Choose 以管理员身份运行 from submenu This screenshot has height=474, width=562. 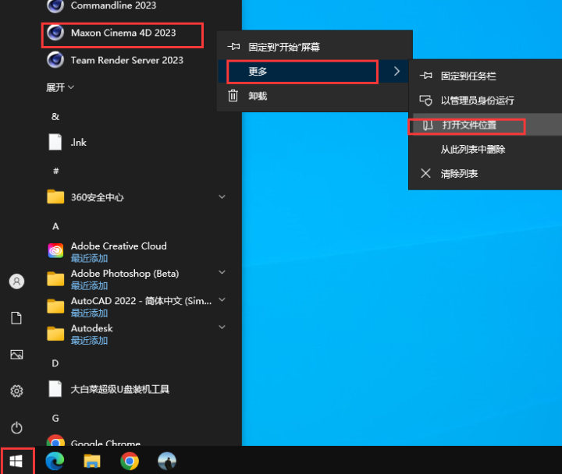[477, 101]
